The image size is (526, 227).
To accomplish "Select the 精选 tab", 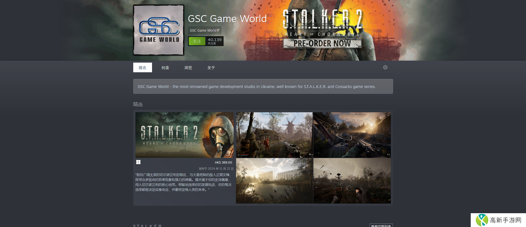I will tap(142, 68).
